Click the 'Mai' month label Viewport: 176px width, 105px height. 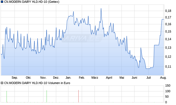(122, 78)
